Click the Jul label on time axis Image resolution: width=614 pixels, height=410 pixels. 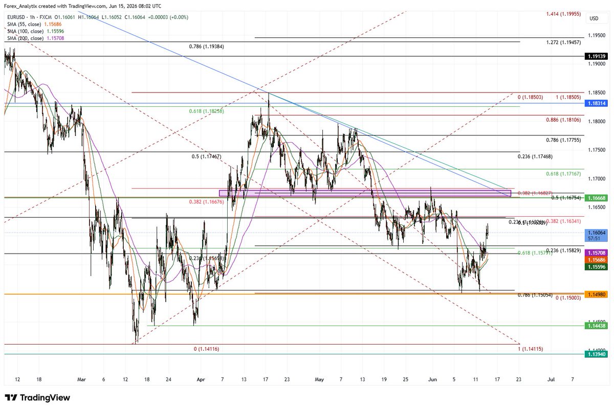(551, 380)
